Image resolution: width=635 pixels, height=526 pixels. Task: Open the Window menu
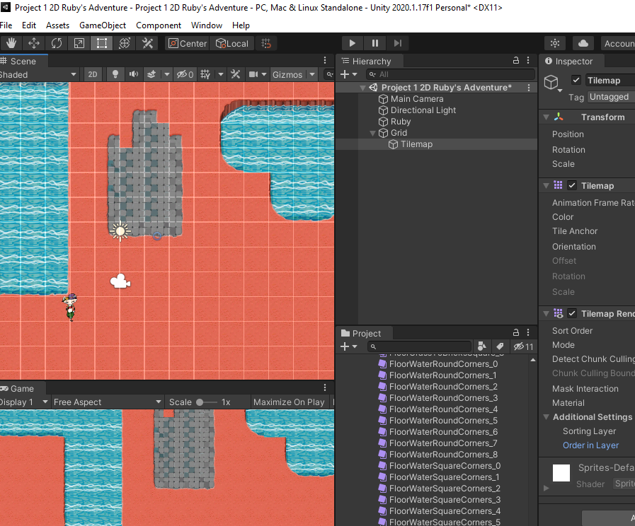tap(207, 25)
